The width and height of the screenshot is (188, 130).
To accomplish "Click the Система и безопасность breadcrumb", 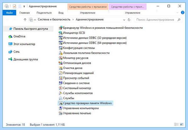I will tap(54, 19).
